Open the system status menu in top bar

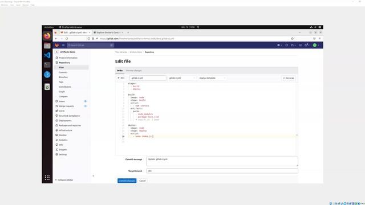pyautogui.click(x=315, y=27)
